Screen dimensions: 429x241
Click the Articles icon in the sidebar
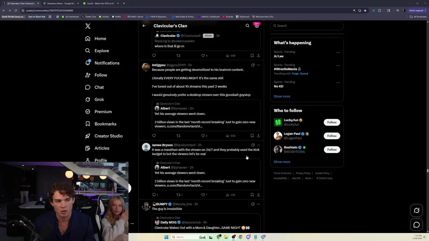point(88,148)
